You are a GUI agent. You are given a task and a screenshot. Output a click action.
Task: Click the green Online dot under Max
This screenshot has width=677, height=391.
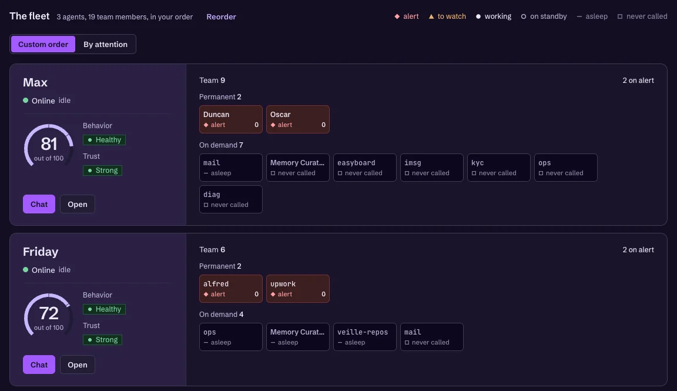pos(25,100)
